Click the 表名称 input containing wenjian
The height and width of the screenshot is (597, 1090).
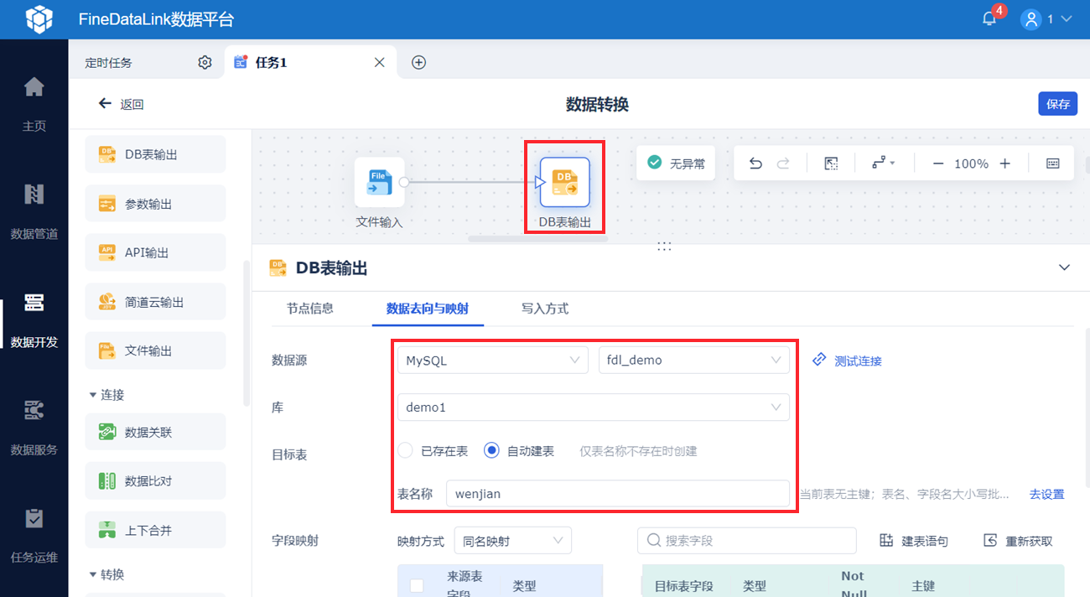(x=618, y=494)
